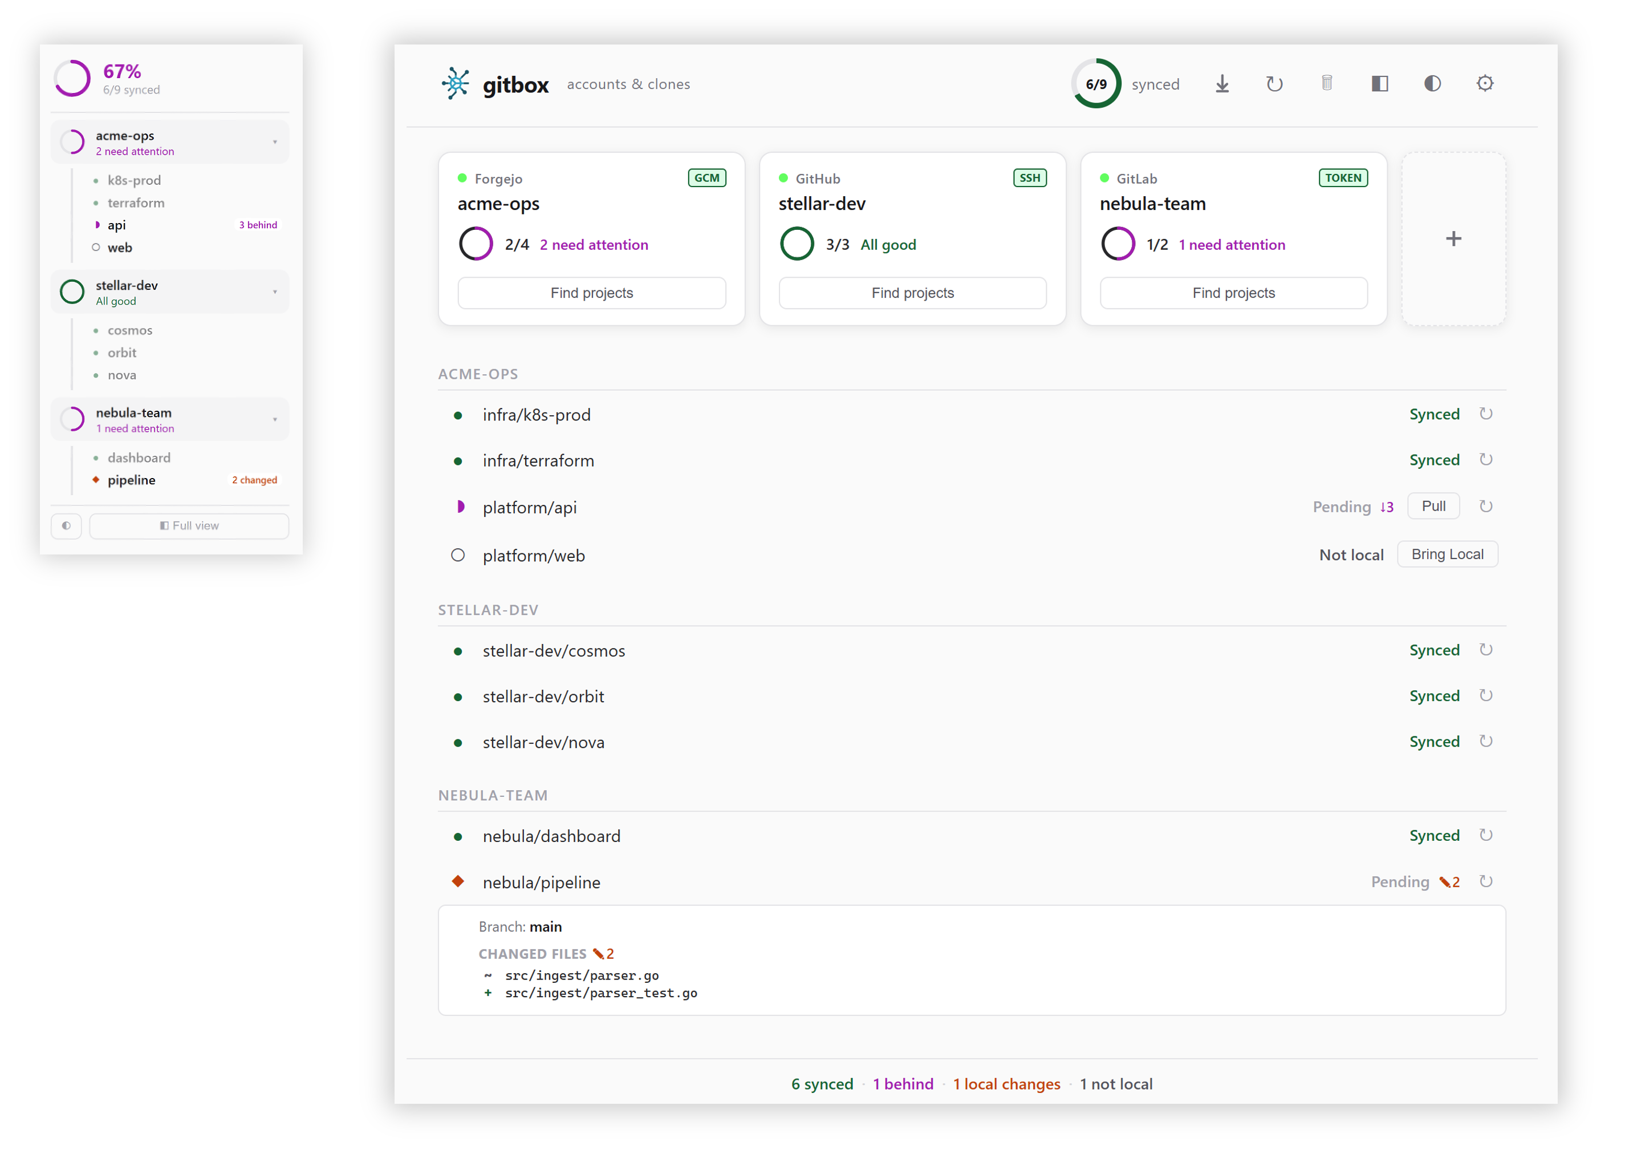Open Full view from compact panel
The height and width of the screenshot is (1158, 1625).
click(x=189, y=525)
